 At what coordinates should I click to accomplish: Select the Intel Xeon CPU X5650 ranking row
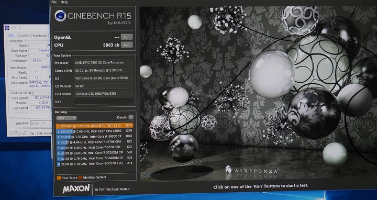pos(94,131)
